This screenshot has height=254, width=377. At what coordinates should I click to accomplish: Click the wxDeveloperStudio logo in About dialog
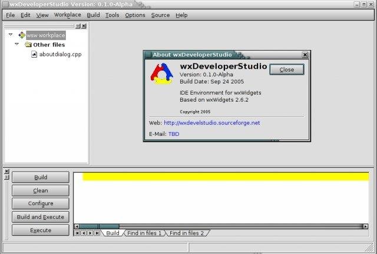(x=162, y=73)
